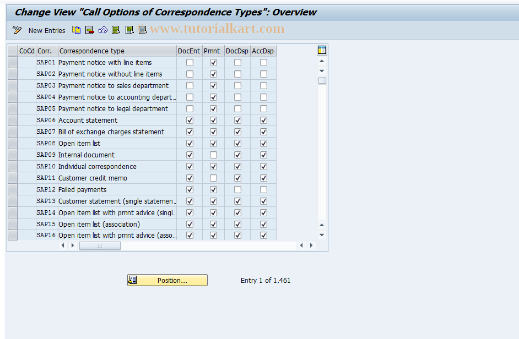Click the Delete entry toolbar icon
This screenshot has height=339, width=519.
89,30
